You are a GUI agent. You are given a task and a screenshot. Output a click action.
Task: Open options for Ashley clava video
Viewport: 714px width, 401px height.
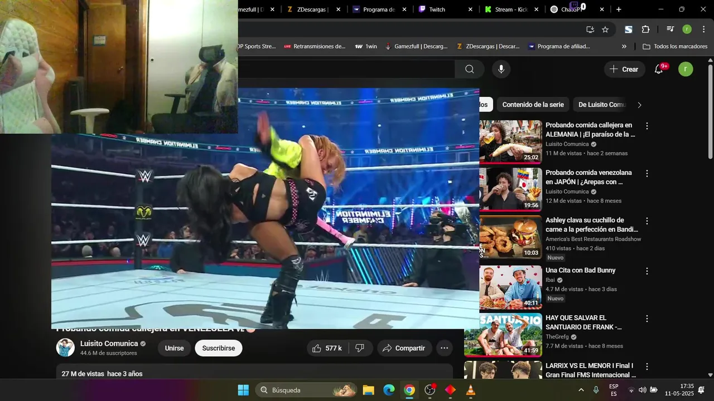click(x=647, y=221)
